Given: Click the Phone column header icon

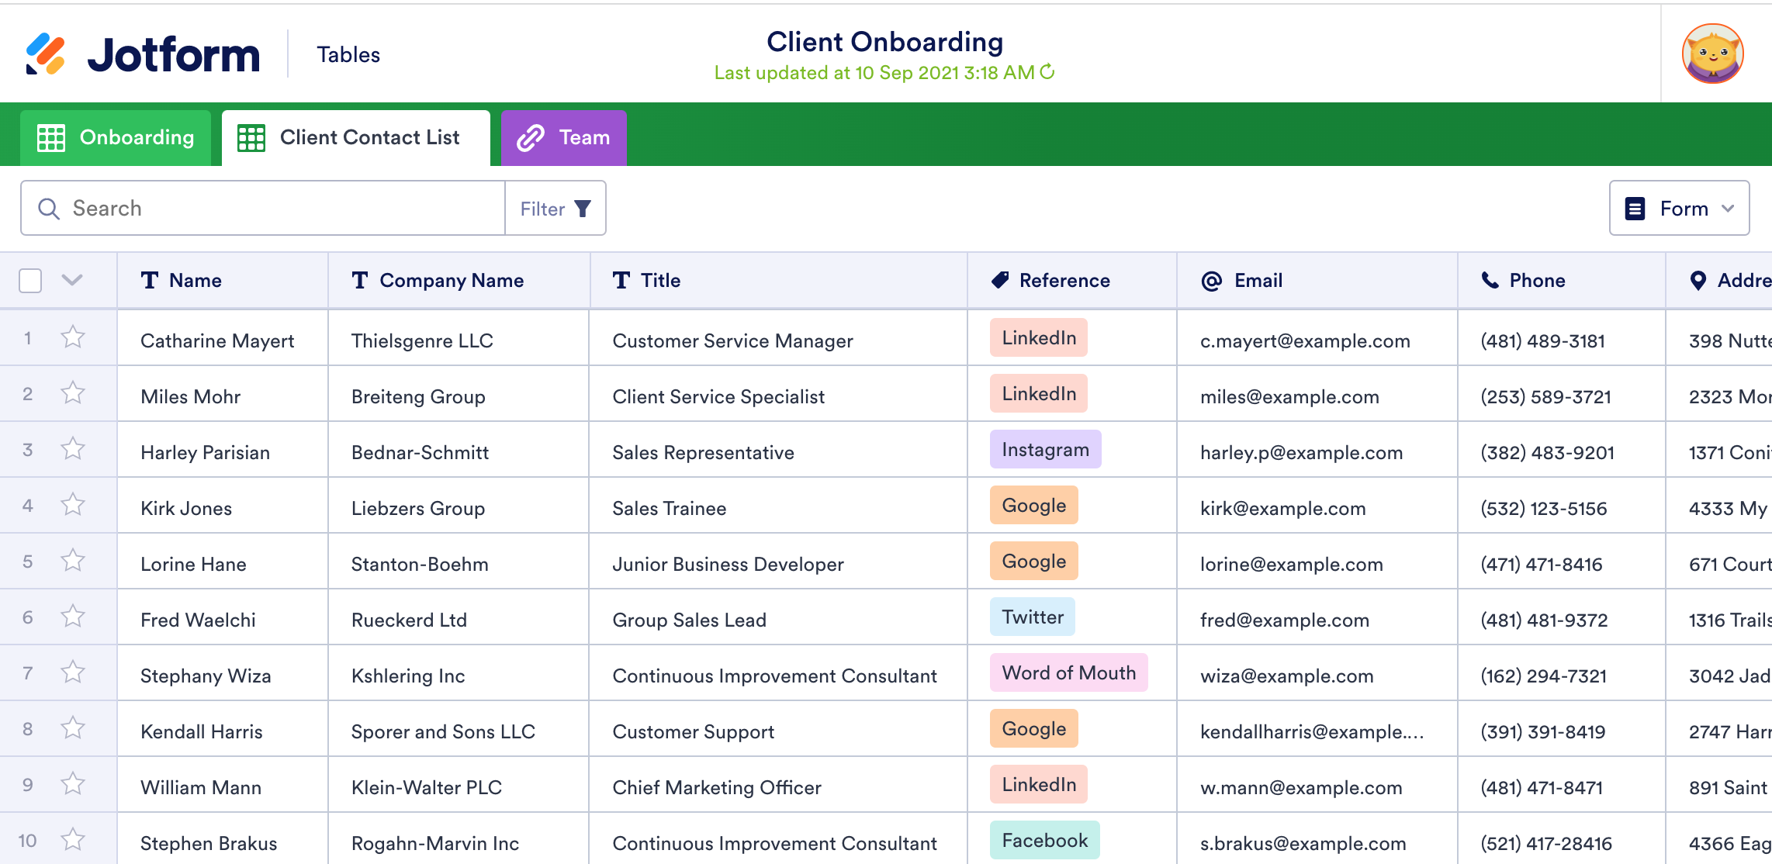Looking at the screenshot, I should [x=1490, y=280].
